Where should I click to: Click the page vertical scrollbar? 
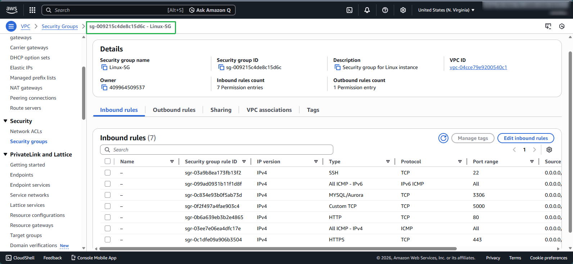pyautogui.click(x=570, y=142)
